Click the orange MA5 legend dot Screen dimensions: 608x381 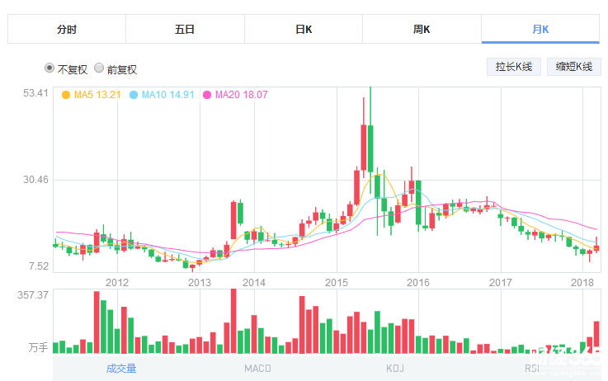tap(66, 95)
